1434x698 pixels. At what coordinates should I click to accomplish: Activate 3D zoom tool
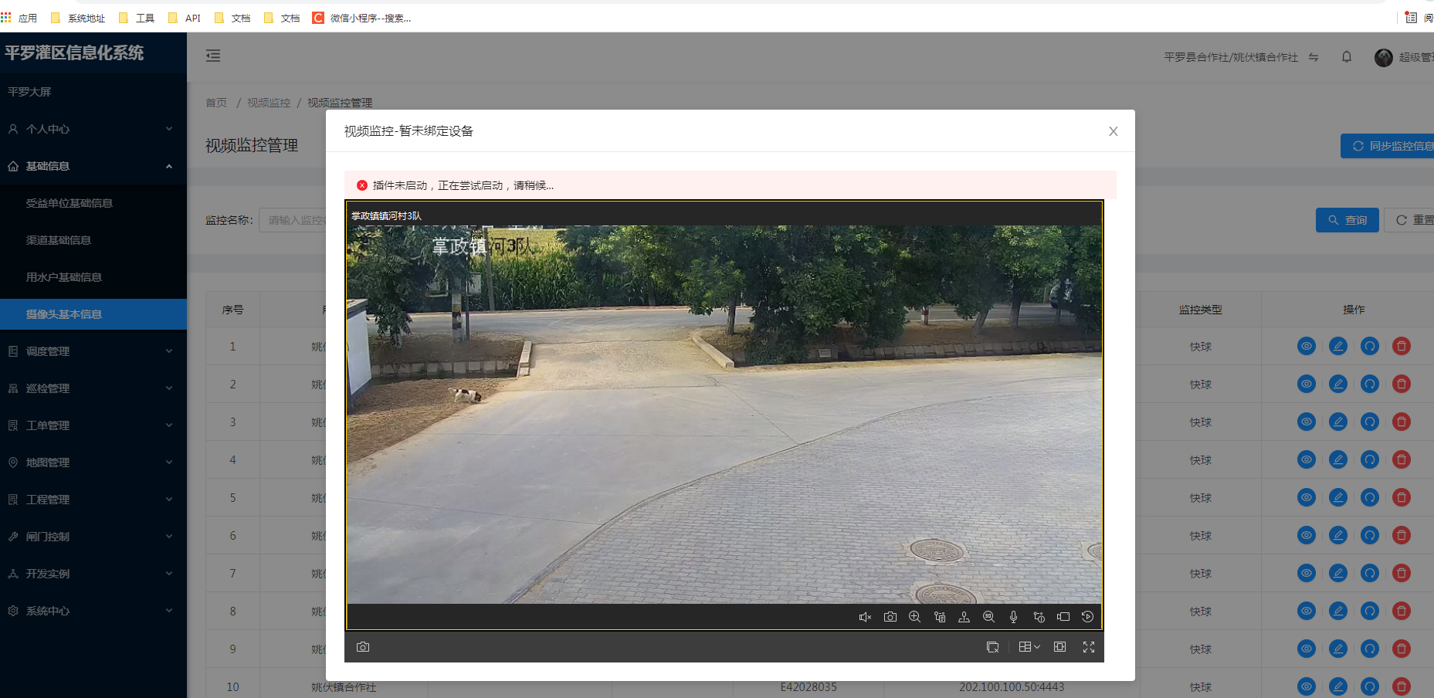pyautogui.click(x=988, y=617)
